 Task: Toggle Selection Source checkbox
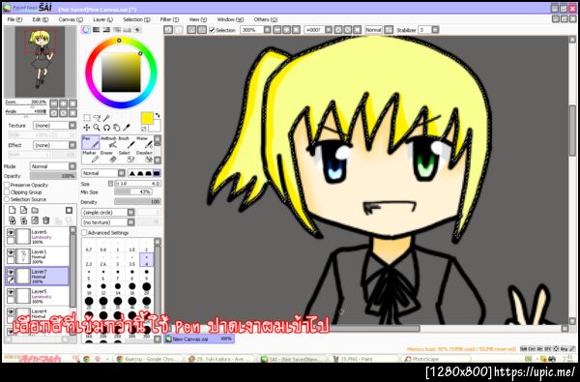coord(7,199)
